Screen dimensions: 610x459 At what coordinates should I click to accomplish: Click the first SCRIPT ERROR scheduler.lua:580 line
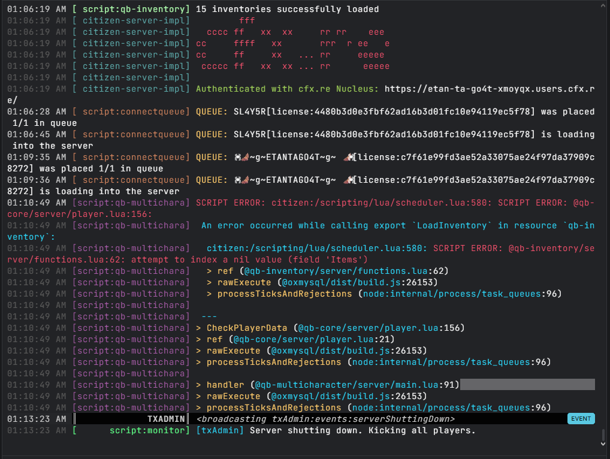pyautogui.click(x=301, y=208)
